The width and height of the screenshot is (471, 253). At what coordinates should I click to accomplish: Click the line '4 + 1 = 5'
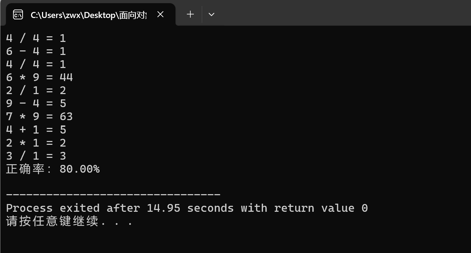[x=36, y=130]
